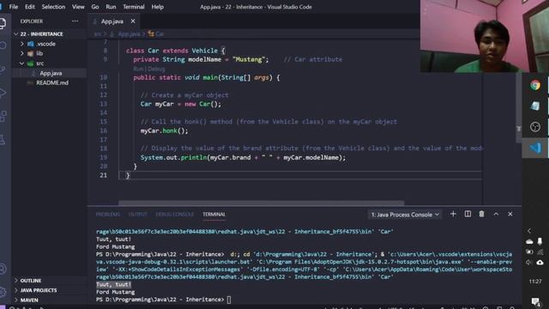Viewport: 549px width, 309px height.
Task: Open Manage gear icon in activity bar
Action: [3, 292]
